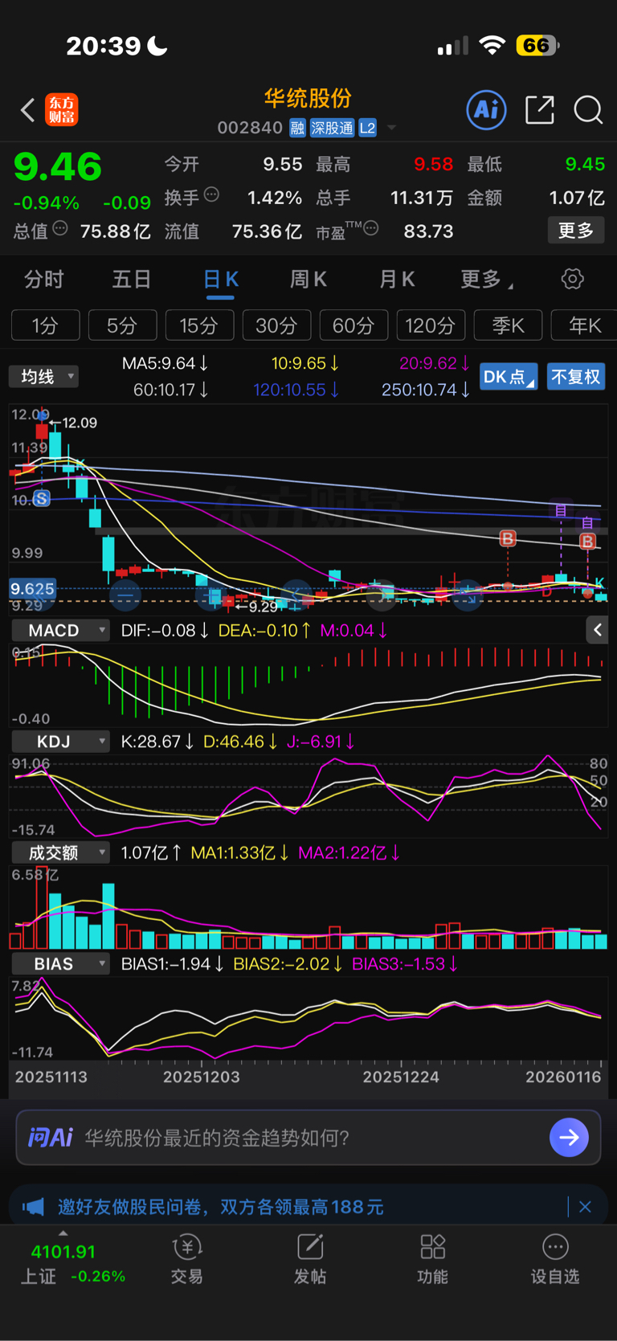Tap the info icon beside 换手
Viewport: 617px width, 1341px height.
coord(212,194)
